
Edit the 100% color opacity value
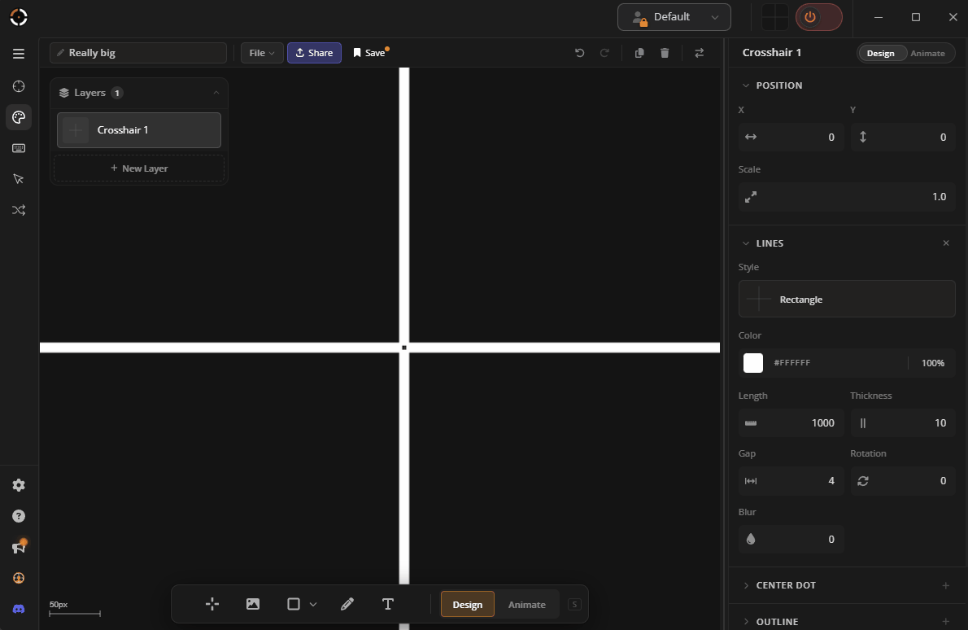(932, 362)
